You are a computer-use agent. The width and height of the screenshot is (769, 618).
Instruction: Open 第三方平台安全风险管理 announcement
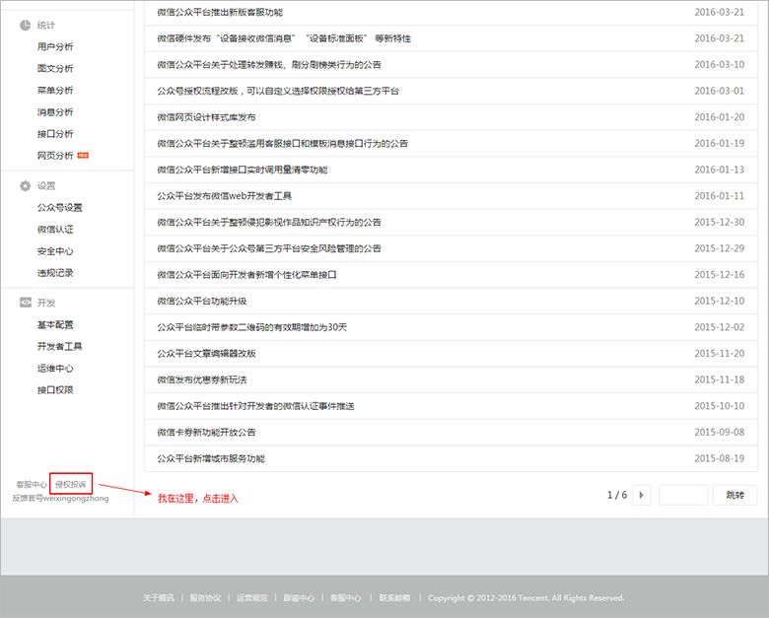269,248
